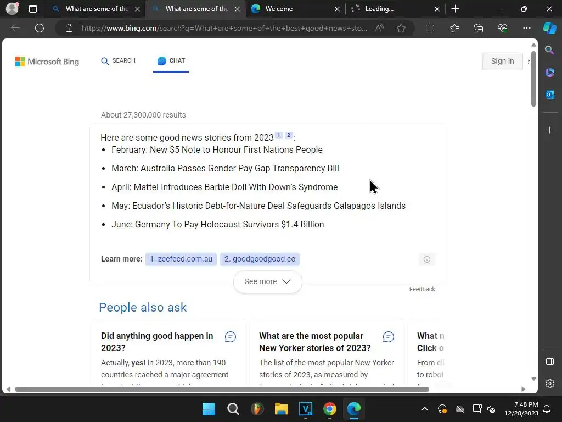Click the sidebar Search icon

pos(549,50)
